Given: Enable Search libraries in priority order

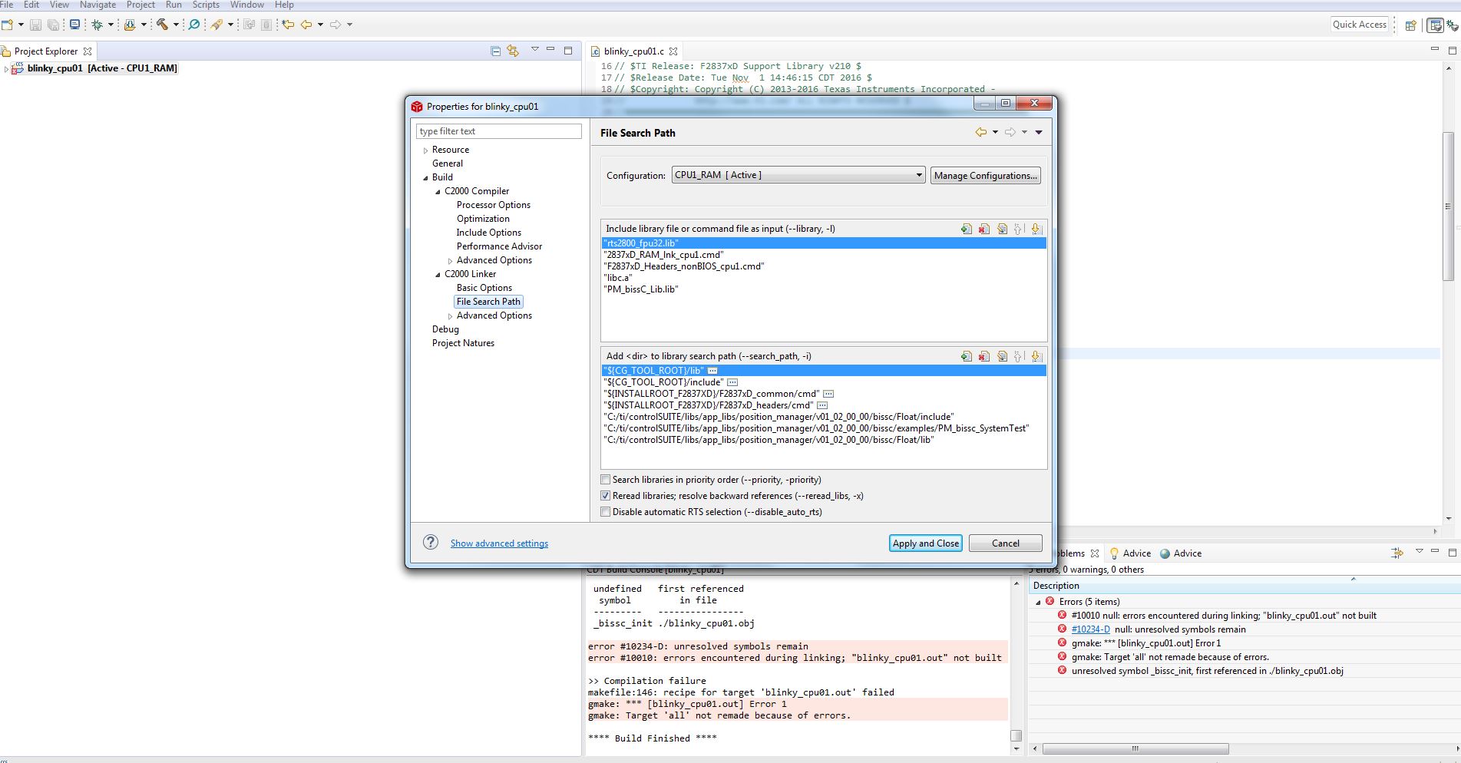Looking at the screenshot, I should (606, 480).
